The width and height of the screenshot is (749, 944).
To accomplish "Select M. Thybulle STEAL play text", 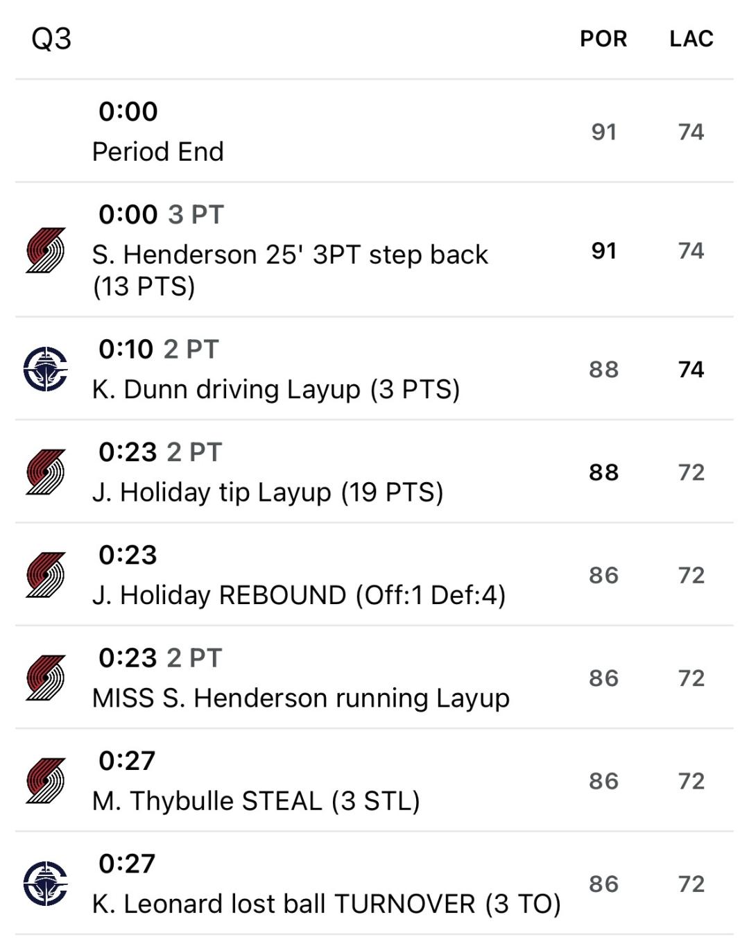I will click(256, 801).
